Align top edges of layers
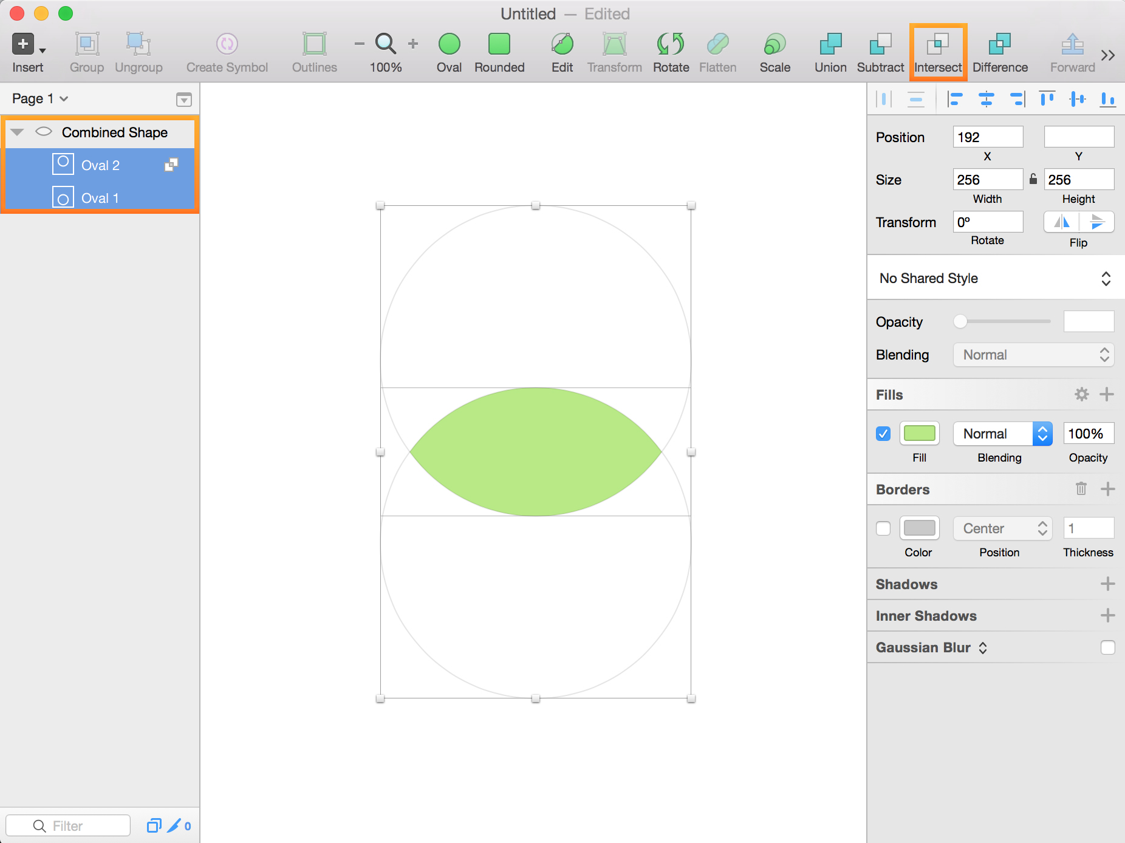Viewport: 1125px width, 843px height. 1047,98
